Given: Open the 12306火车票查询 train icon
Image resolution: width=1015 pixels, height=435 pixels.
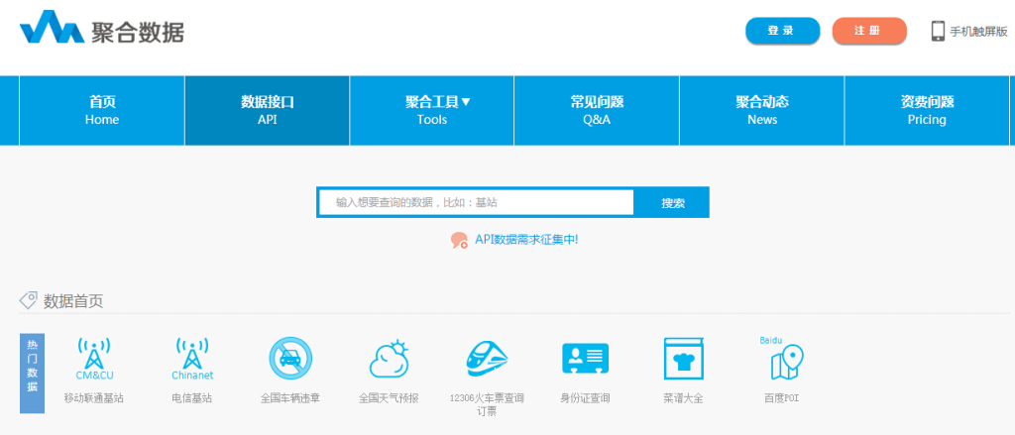Looking at the screenshot, I should (487, 359).
